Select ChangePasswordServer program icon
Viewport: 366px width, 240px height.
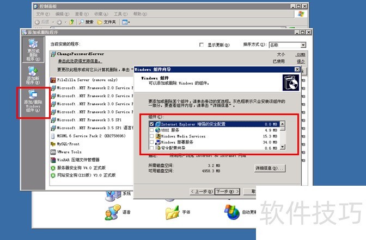point(53,54)
